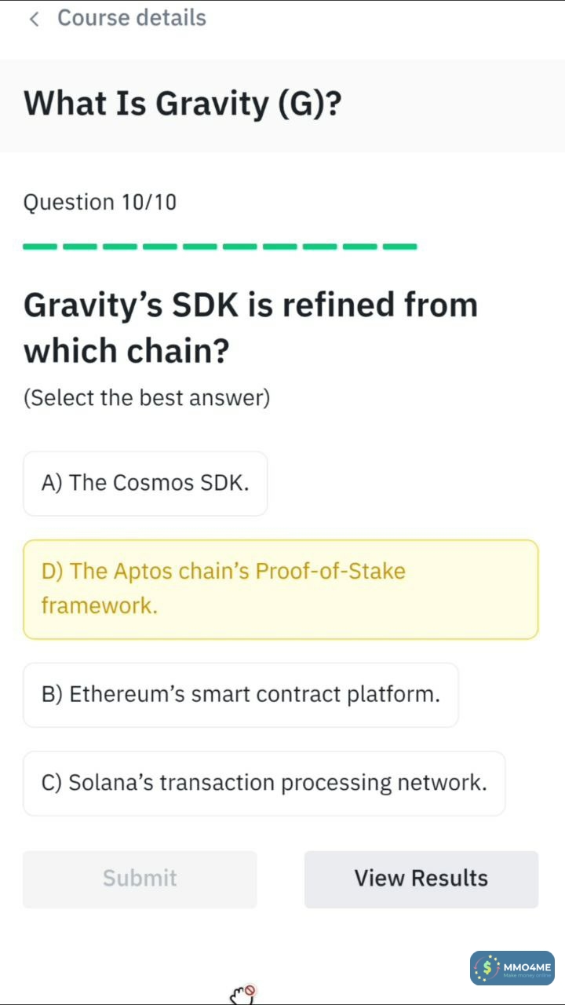Image resolution: width=565 pixels, height=1005 pixels.
Task: Pick answer B) Ethereum's smart contract platform
Action: click(x=240, y=695)
